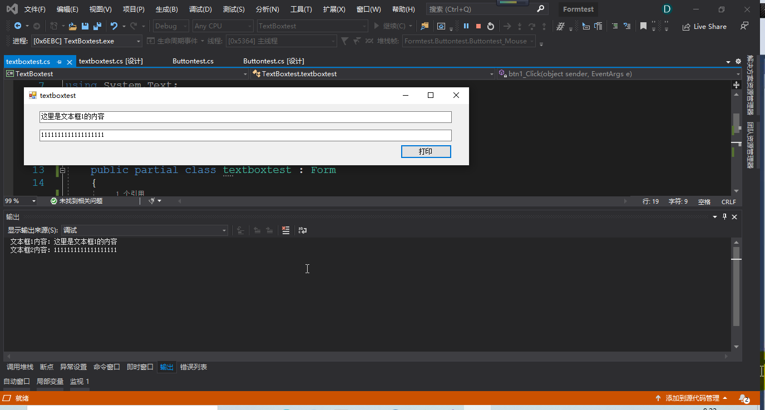The height and width of the screenshot is (410, 765).
Task: Clear all output in the Output panel
Action: pos(285,230)
